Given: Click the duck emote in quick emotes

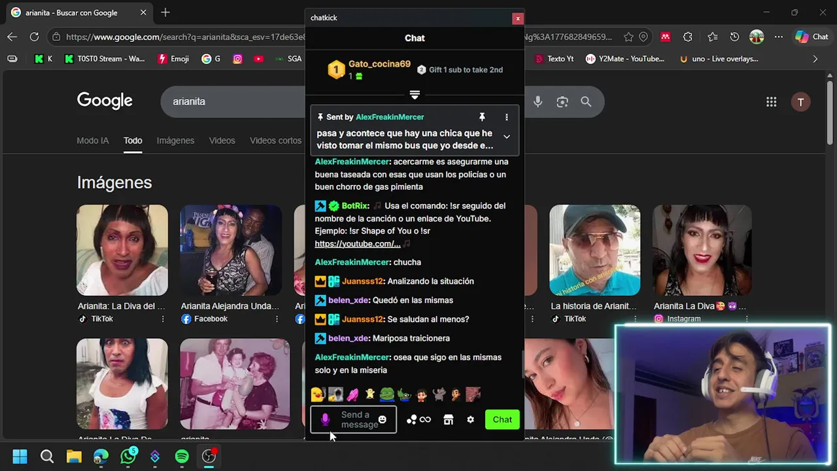Looking at the screenshot, I should click(x=318, y=394).
